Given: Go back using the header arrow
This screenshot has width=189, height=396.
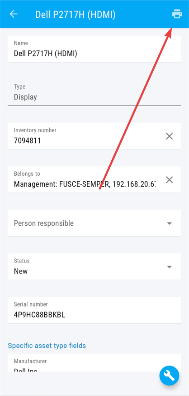Looking at the screenshot, I should tap(13, 14).
